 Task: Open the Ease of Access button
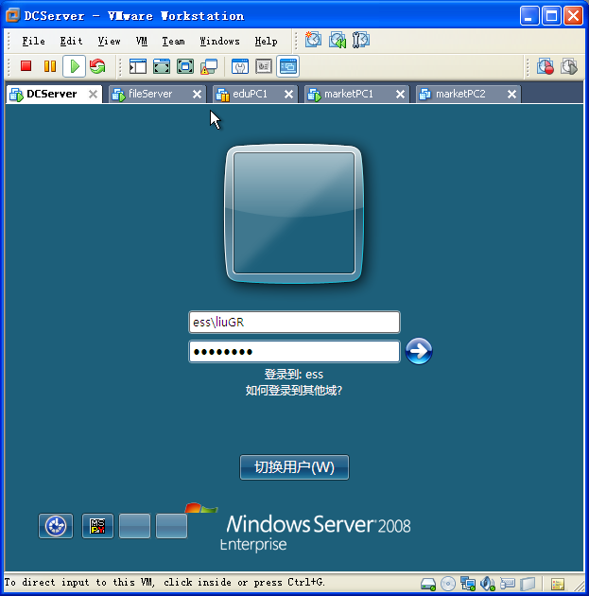click(x=56, y=526)
